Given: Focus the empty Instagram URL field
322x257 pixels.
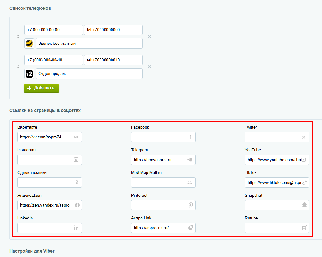Looking at the screenshot, I should (x=49, y=160).
